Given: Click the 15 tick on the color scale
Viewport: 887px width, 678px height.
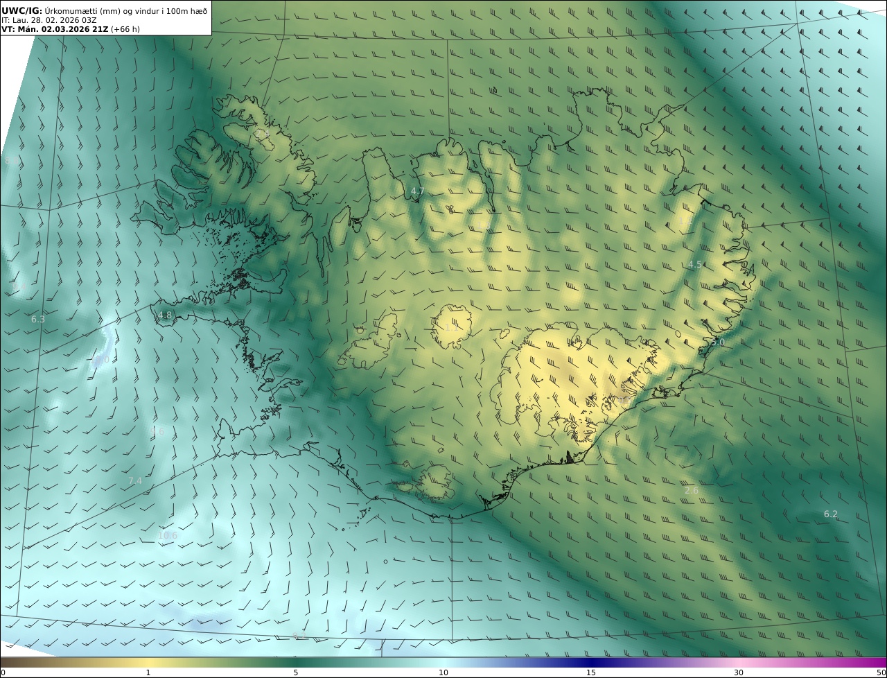Looking at the screenshot, I should (x=591, y=672).
